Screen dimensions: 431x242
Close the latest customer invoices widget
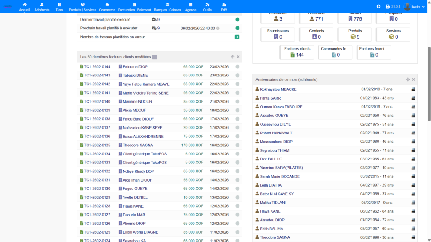coord(238,57)
